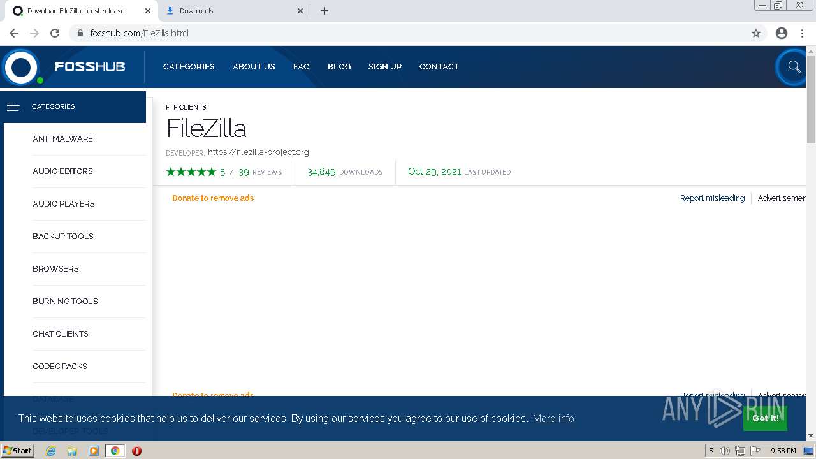
Task: Show hidden tray icons arrow
Action: click(x=711, y=450)
